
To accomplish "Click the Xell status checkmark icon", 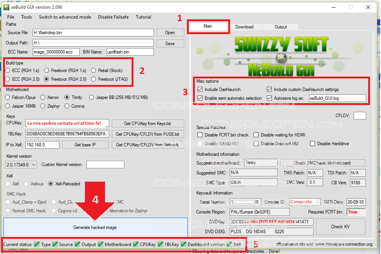I will coord(229,244).
